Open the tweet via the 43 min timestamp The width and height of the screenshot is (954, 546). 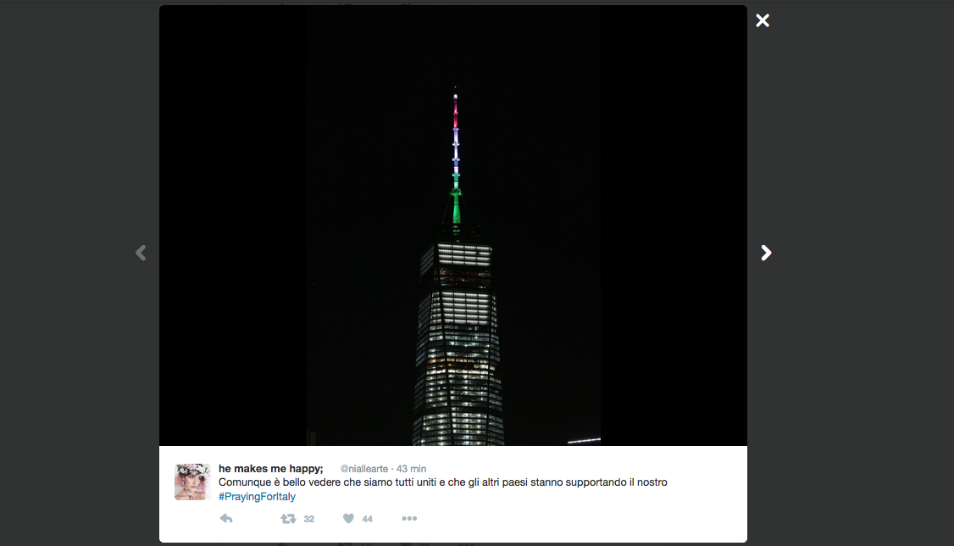point(411,469)
